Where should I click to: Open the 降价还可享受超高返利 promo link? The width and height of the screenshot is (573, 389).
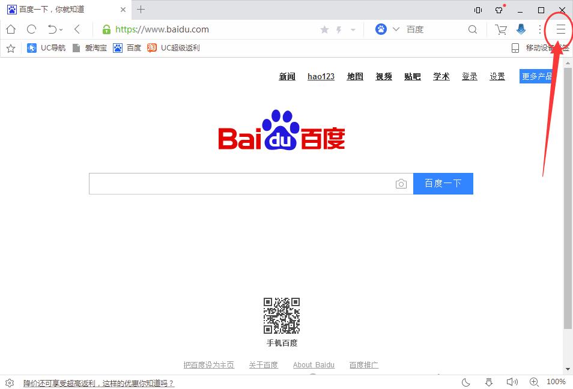pyautogui.click(x=99, y=383)
